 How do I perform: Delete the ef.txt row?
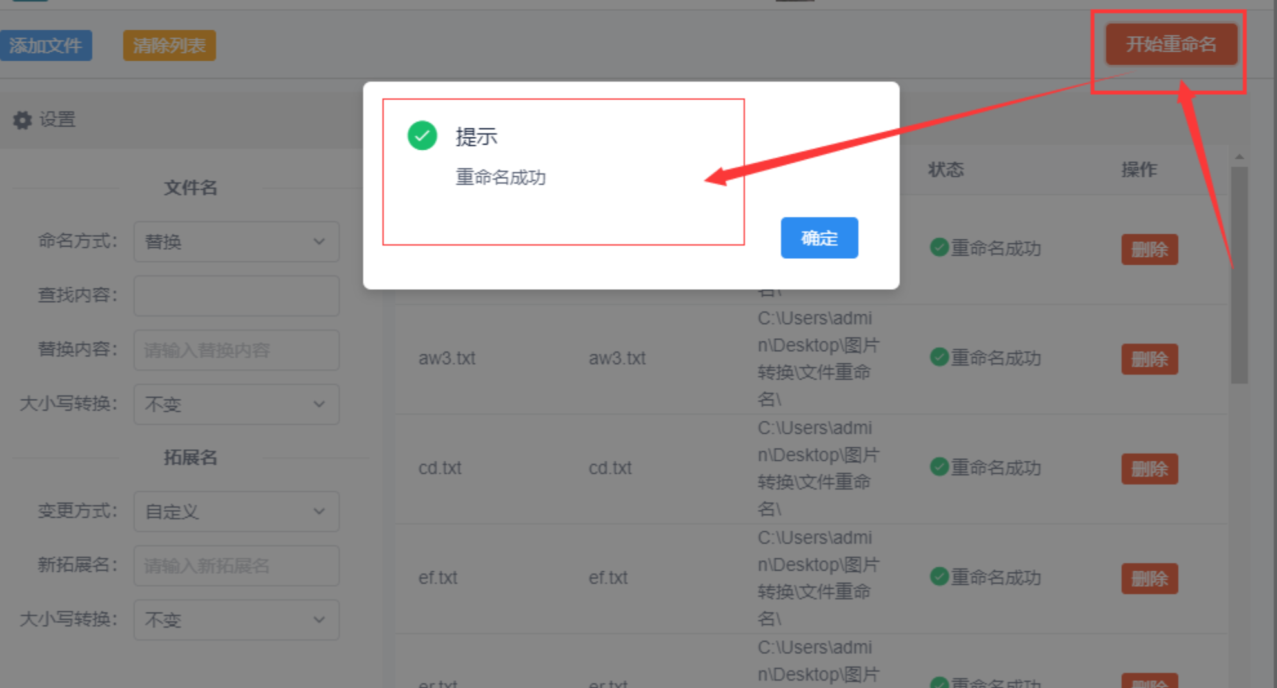coord(1149,578)
